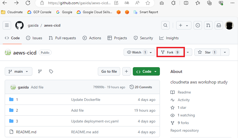The height and width of the screenshot is (138, 238).
Task: Go back using browser back arrow
Action: pyautogui.click(x=5, y=3)
